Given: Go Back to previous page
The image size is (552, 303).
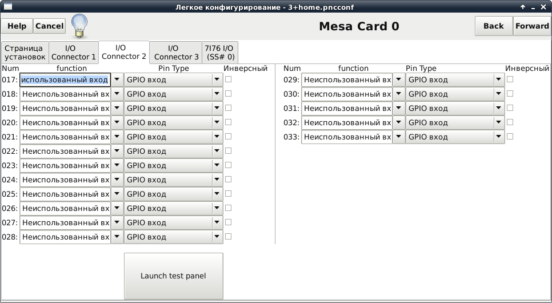Looking at the screenshot, I should pyautogui.click(x=494, y=26).
